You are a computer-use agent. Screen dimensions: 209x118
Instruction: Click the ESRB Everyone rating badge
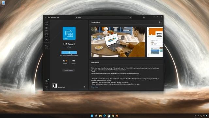55,86
